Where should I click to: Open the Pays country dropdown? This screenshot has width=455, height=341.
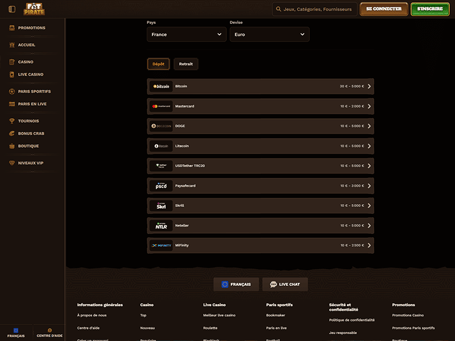click(187, 34)
